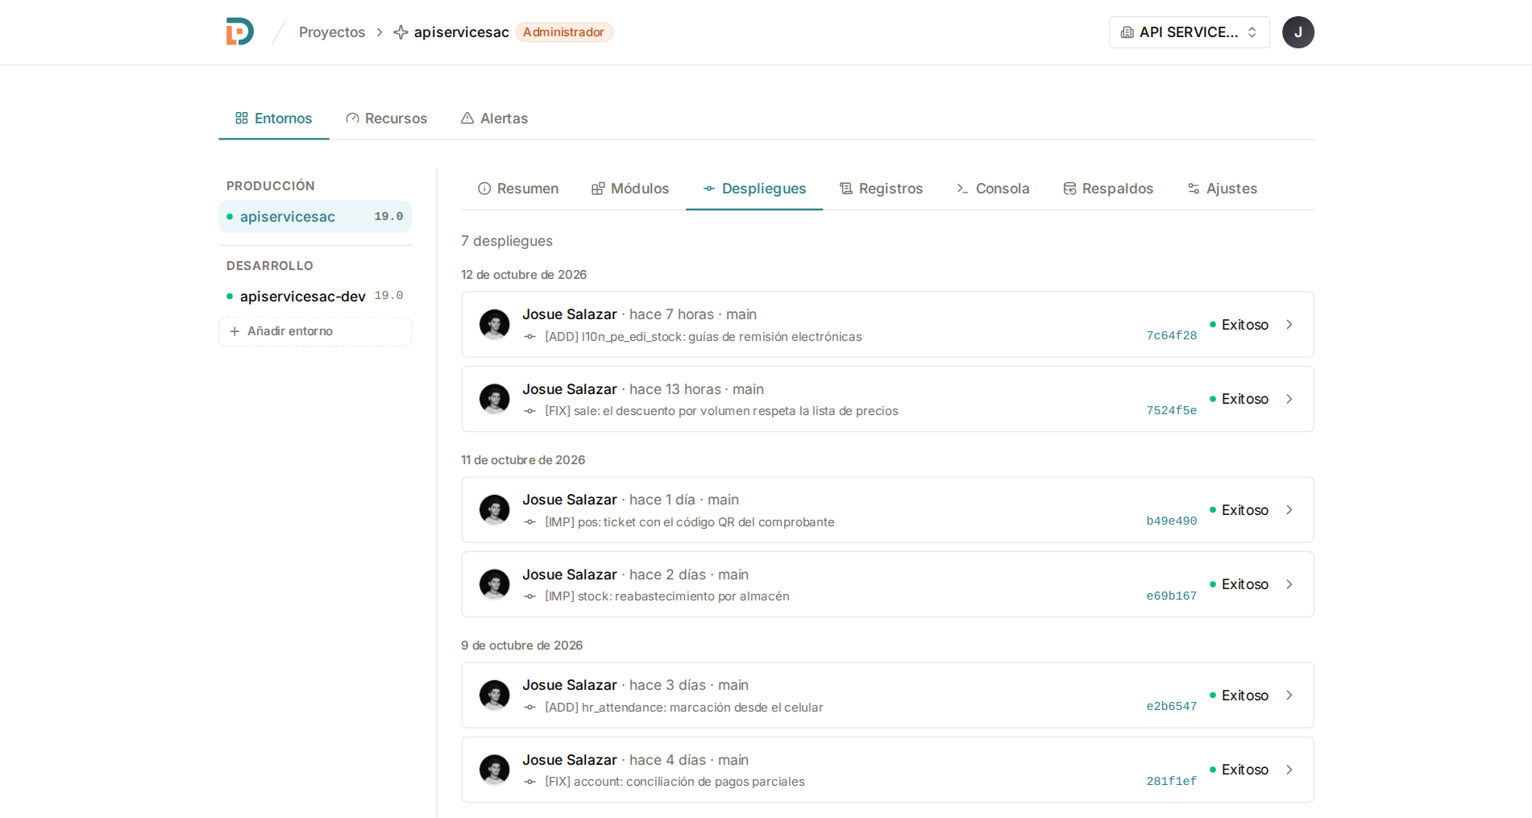Screen dimensions: 1532x818
Task: Click the building icon in organization selector
Action: [1127, 32]
